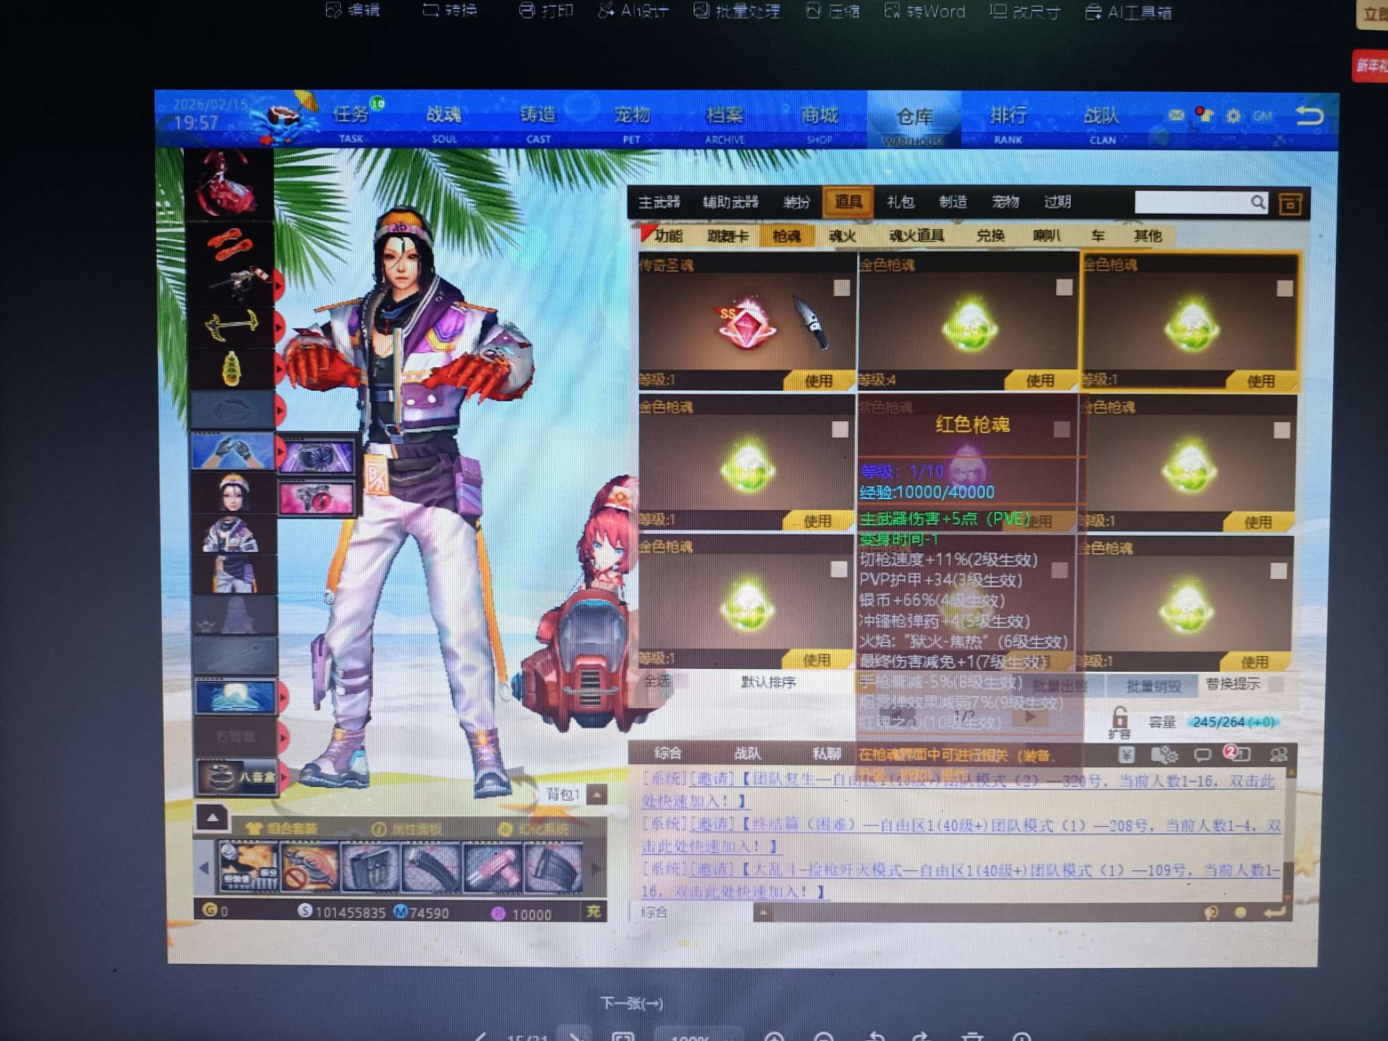The width and height of the screenshot is (1388, 1041).
Task: Click the return arrow icon top right
Action: click(x=1309, y=116)
